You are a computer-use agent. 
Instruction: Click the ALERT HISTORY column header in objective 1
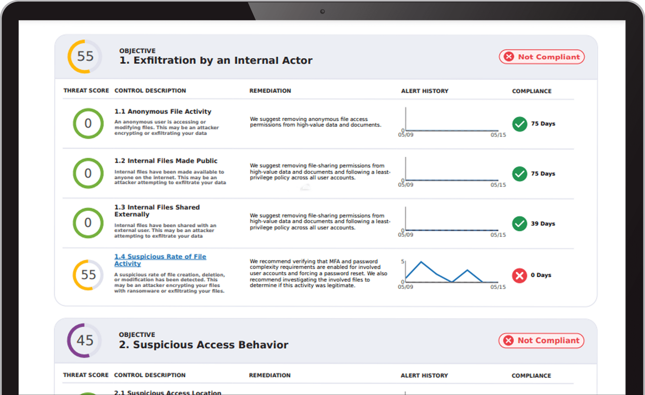point(425,91)
